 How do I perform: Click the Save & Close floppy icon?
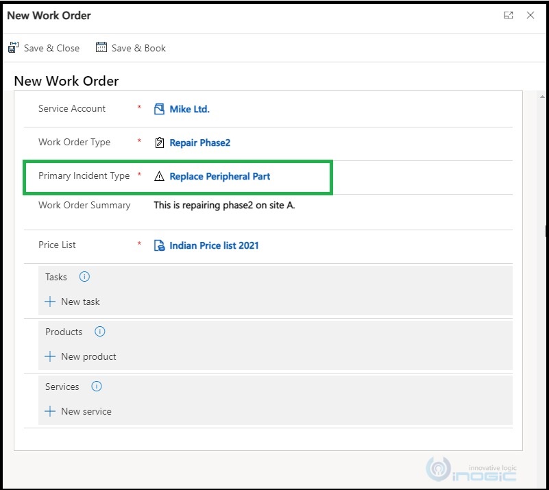13,47
